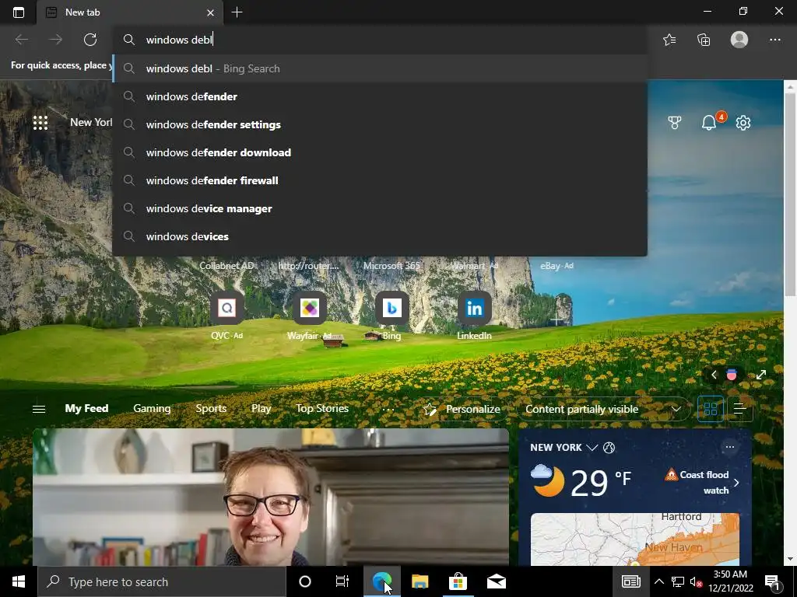Open the vertical tabs panel icon
Image resolution: width=797 pixels, height=597 pixels.
tap(19, 12)
